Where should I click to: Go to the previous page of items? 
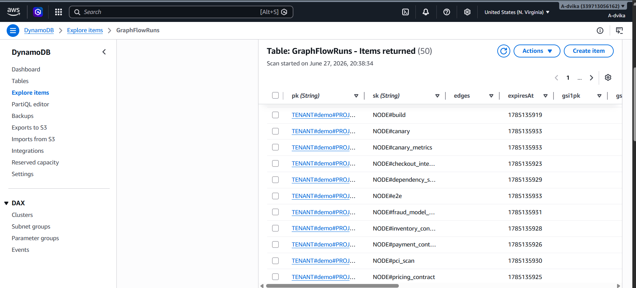click(556, 78)
